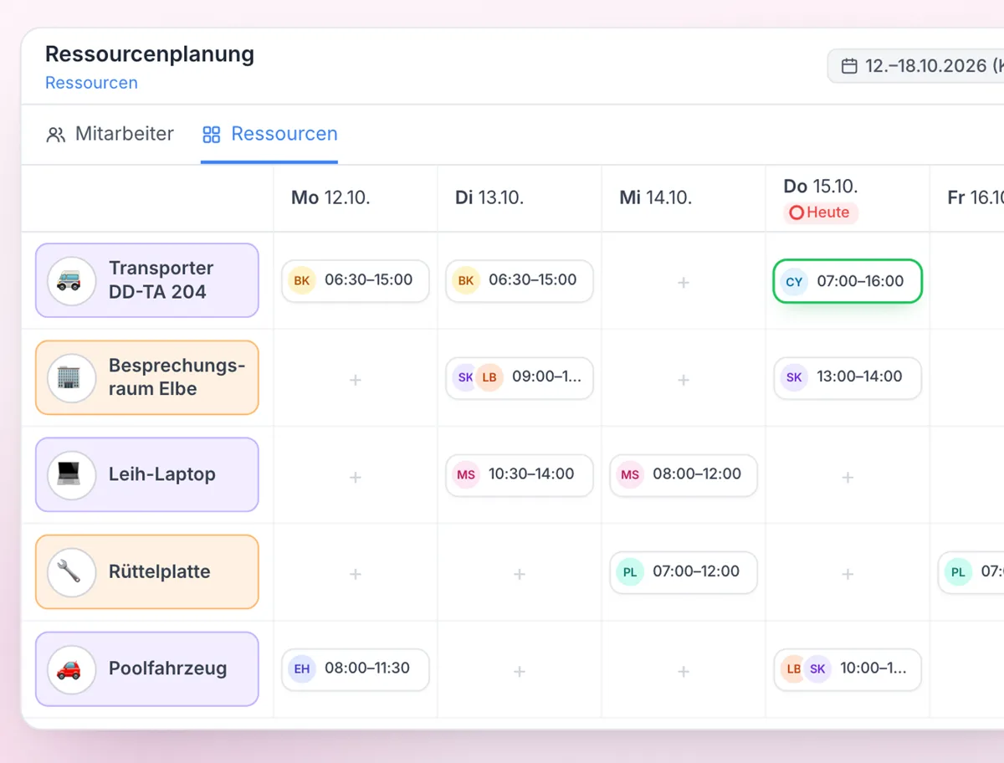Add Leih-Laptop booking on Monday
The image size is (1004, 763).
[x=356, y=477]
